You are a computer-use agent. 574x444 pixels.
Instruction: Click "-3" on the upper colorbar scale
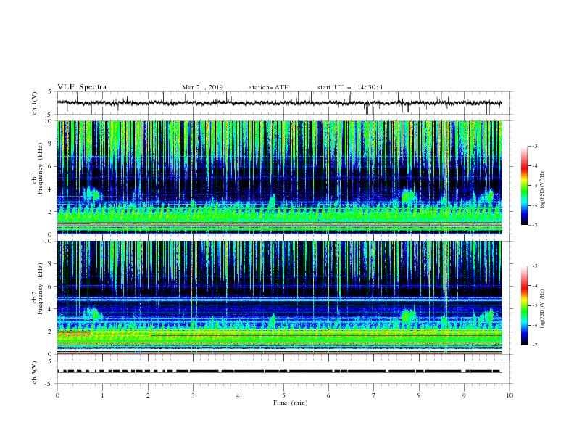(x=534, y=146)
